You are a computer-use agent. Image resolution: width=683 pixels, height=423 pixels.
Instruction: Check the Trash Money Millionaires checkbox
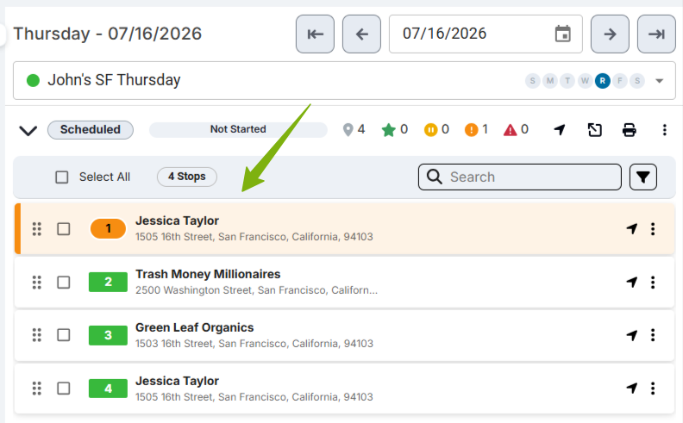[x=64, y=283]
